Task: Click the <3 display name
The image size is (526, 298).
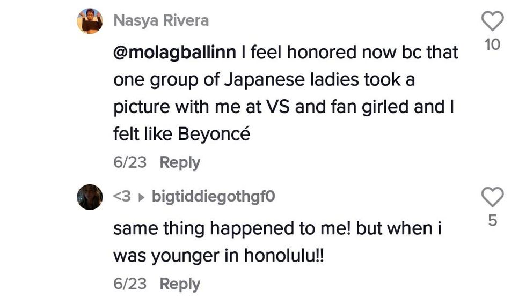Action: (x=122, y=197)
